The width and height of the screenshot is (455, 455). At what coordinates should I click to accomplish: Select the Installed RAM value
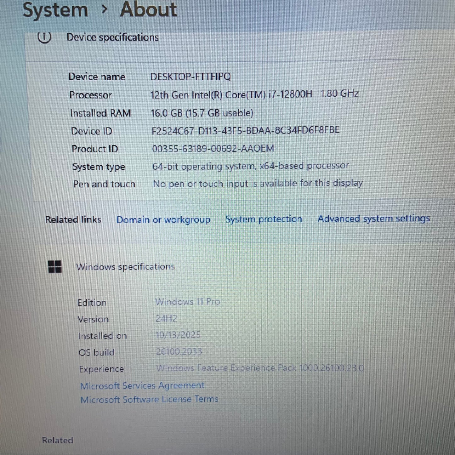[x=202, y=113]
